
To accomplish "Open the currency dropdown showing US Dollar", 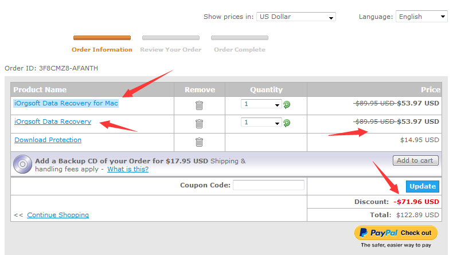I will [x=296, y=17].
